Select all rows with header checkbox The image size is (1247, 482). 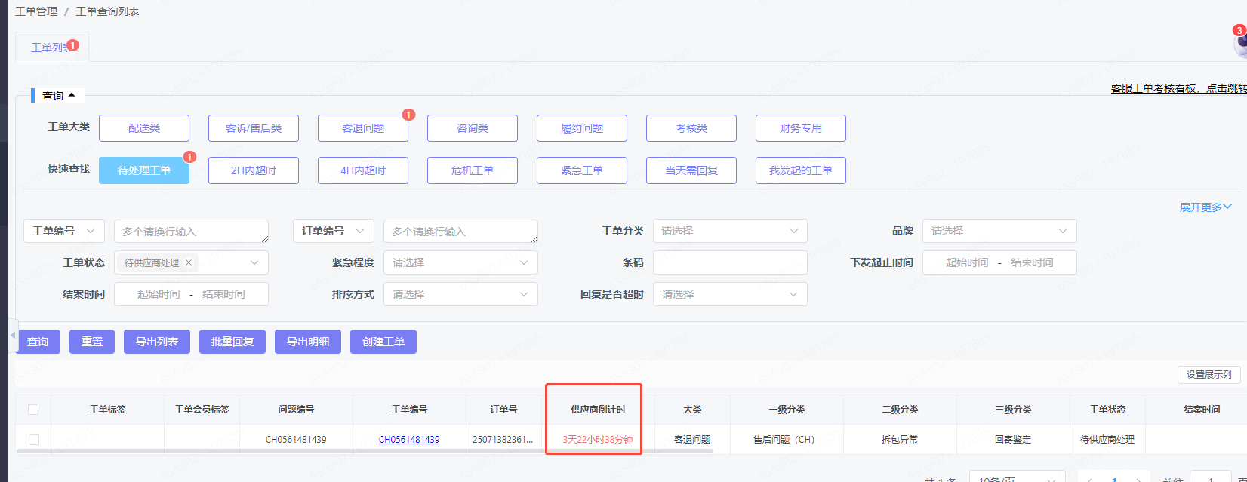[x=33, y=410]
